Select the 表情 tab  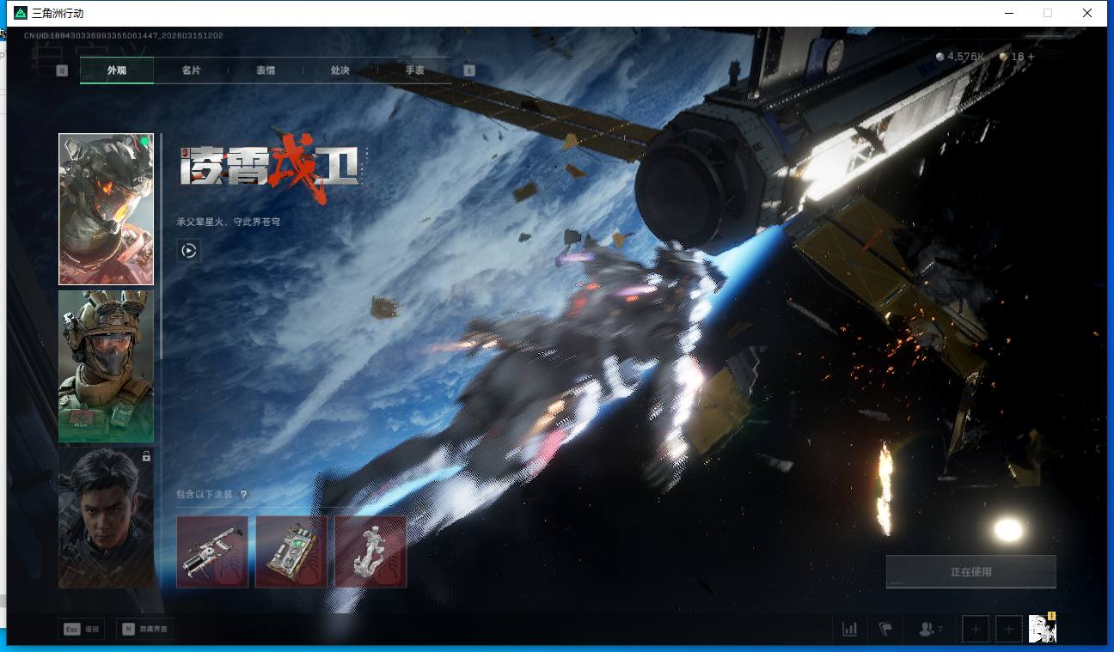pyautogui.click(x=266, y=70)
